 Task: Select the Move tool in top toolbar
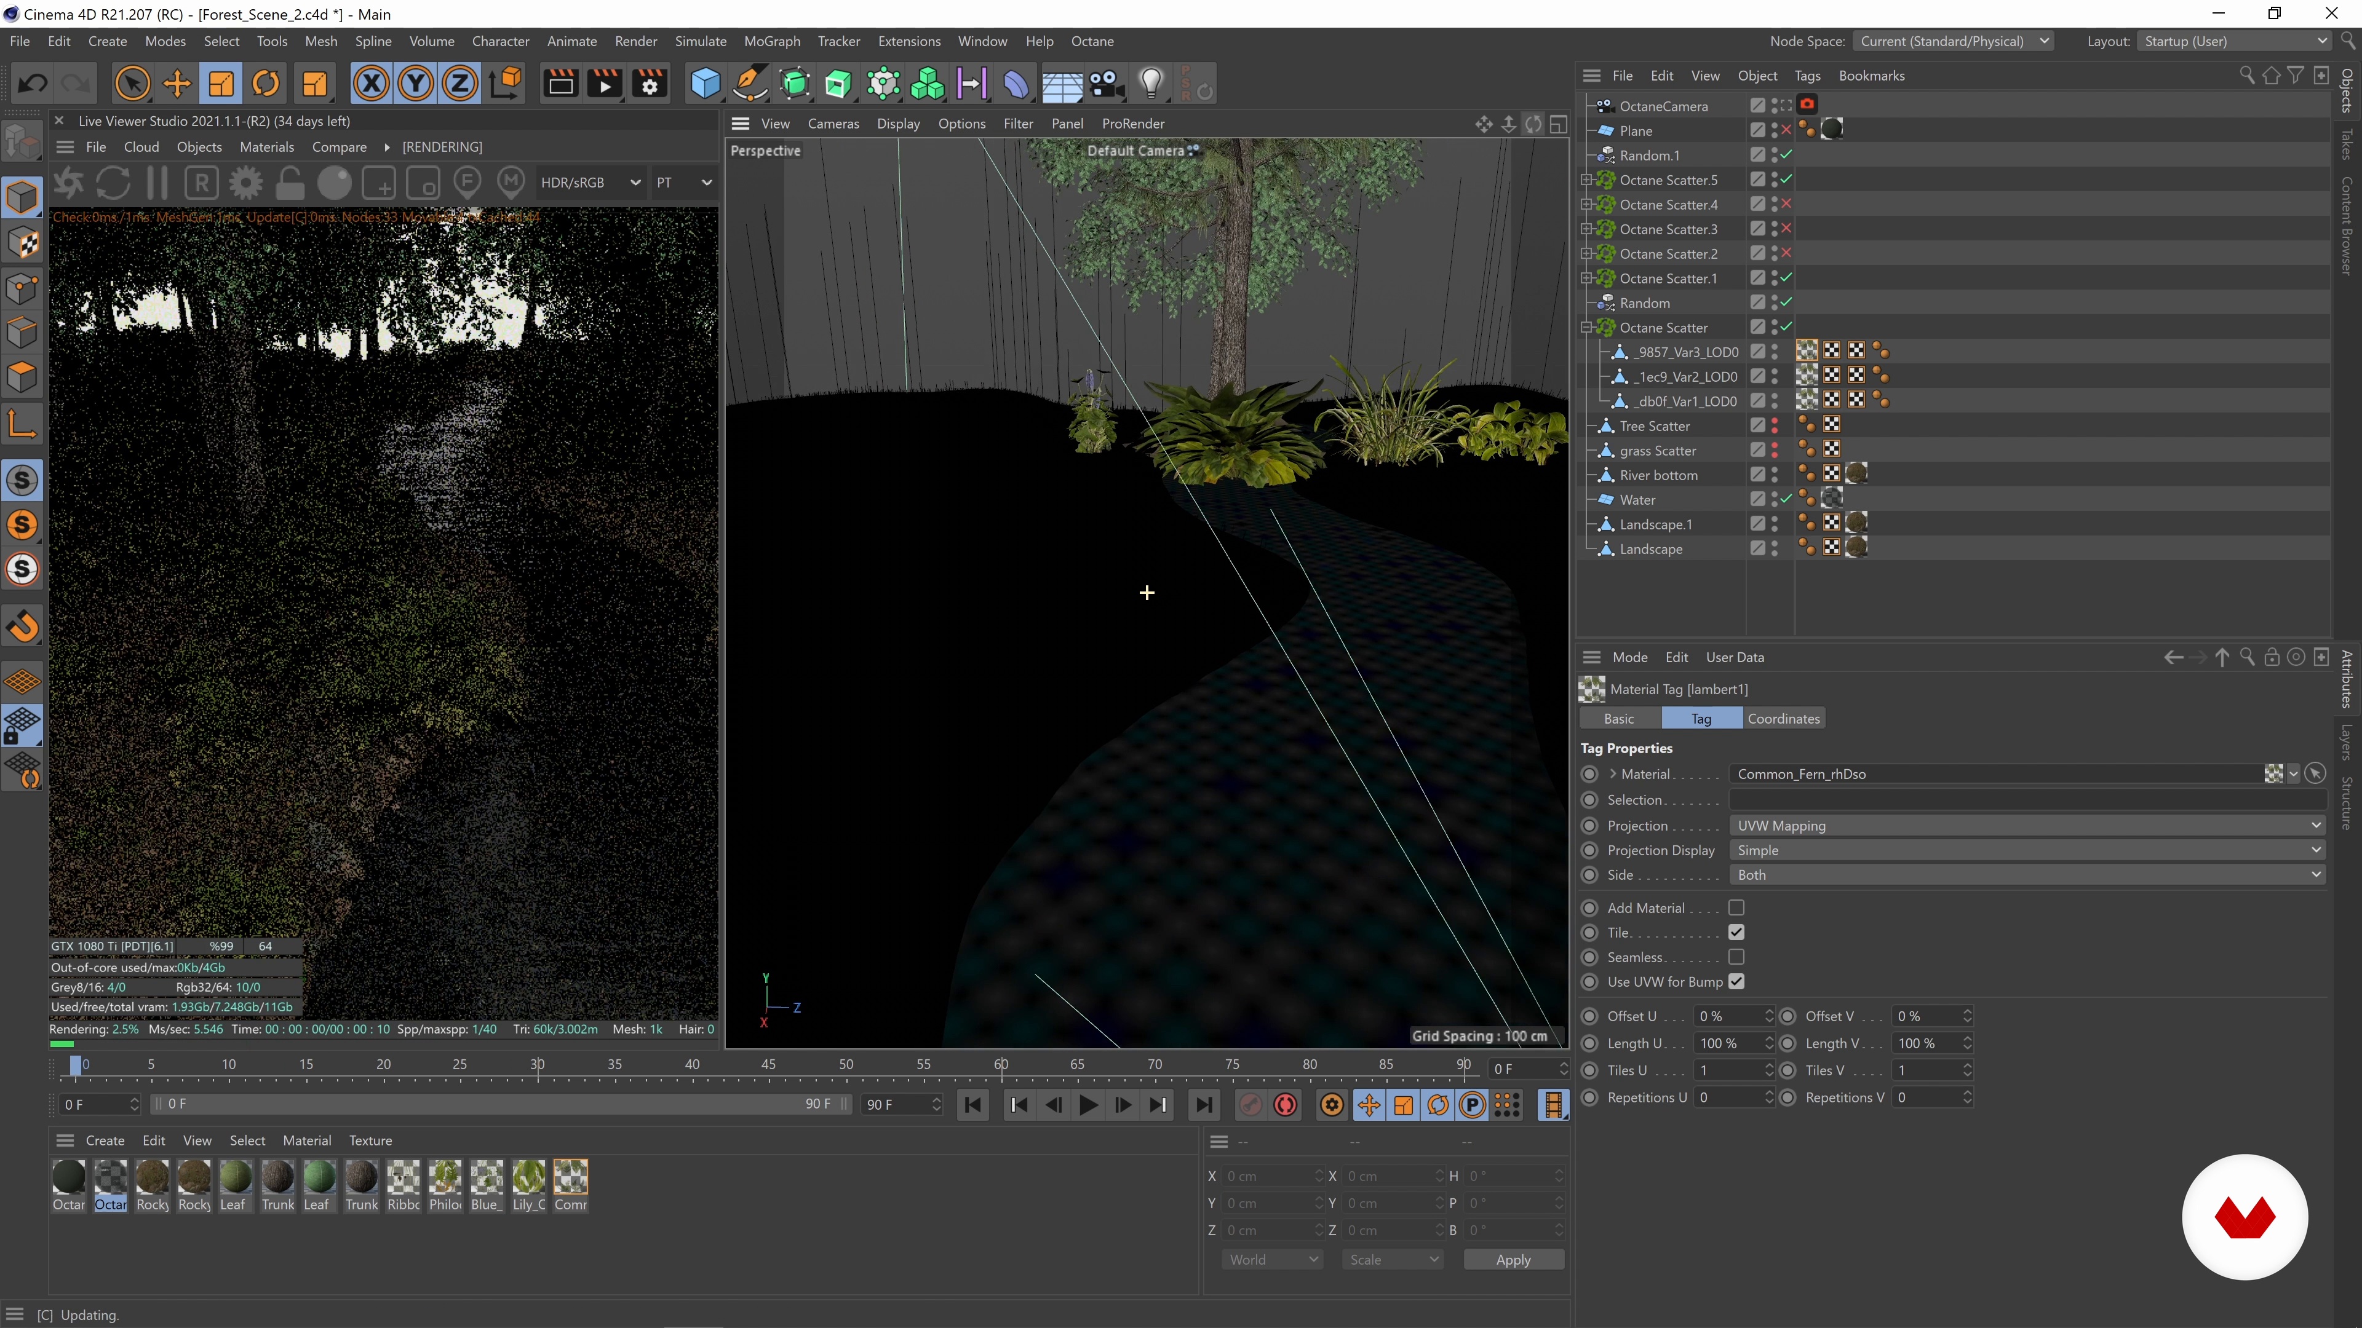(x=176, y=84)
